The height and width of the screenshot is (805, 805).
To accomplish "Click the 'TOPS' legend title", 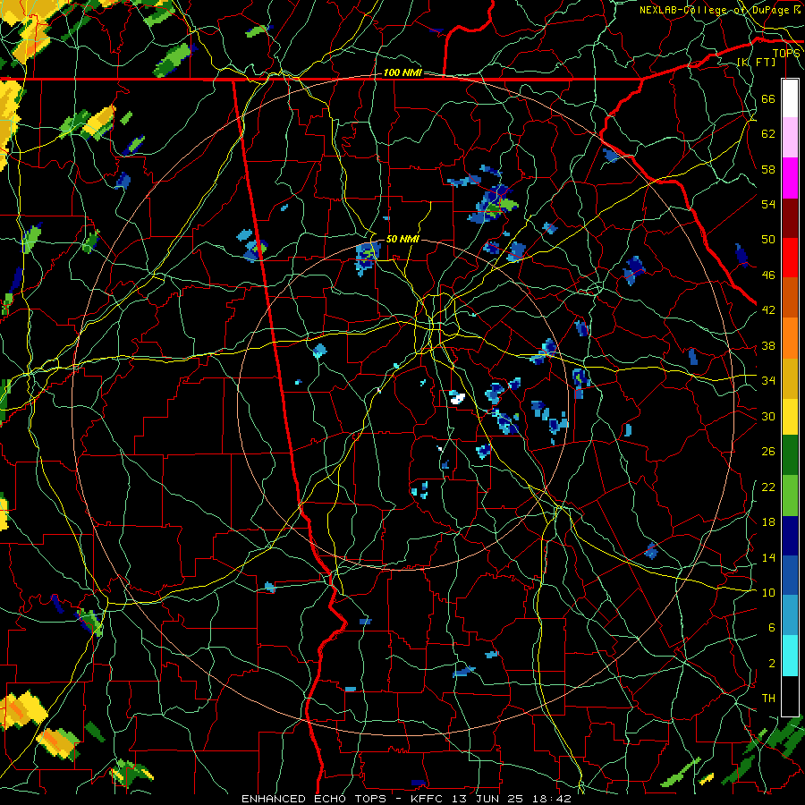I will point(786,54).
